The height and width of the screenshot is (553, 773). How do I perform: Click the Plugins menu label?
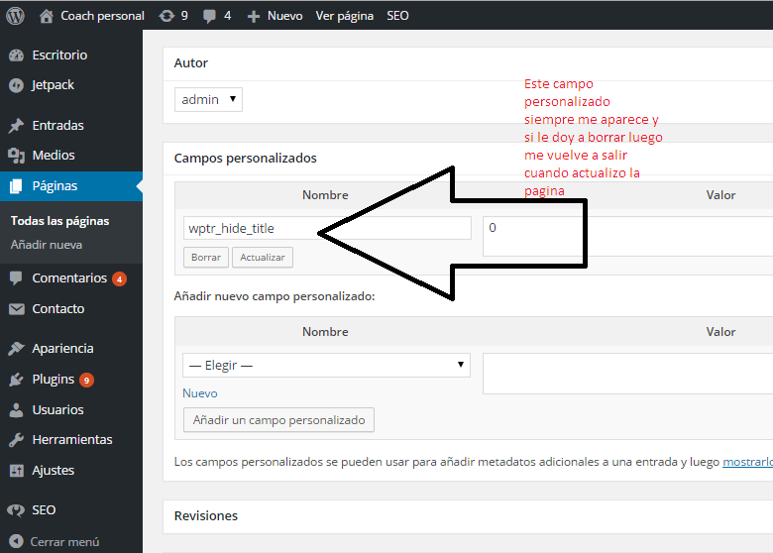tap(54, 380)
